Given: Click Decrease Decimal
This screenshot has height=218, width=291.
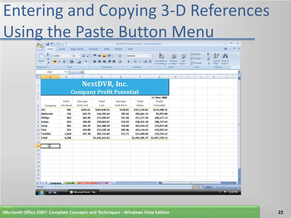Looking at the screenshot, I should click(x=150, y=62).
